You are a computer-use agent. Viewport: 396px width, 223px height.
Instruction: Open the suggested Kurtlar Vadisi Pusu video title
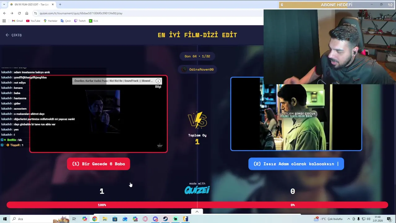click(113, 81)
